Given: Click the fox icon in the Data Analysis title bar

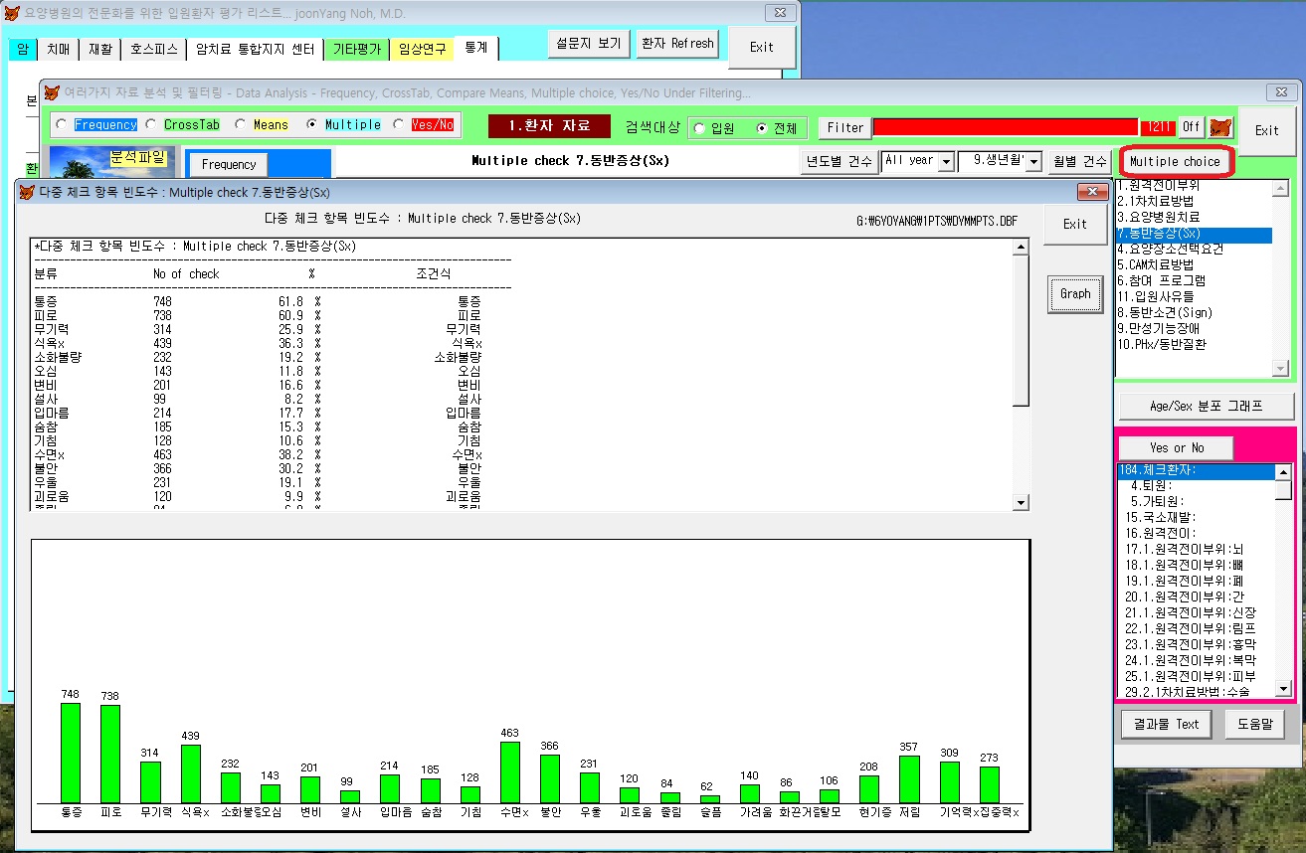Looking at the screenshot, I should [52, 92].
